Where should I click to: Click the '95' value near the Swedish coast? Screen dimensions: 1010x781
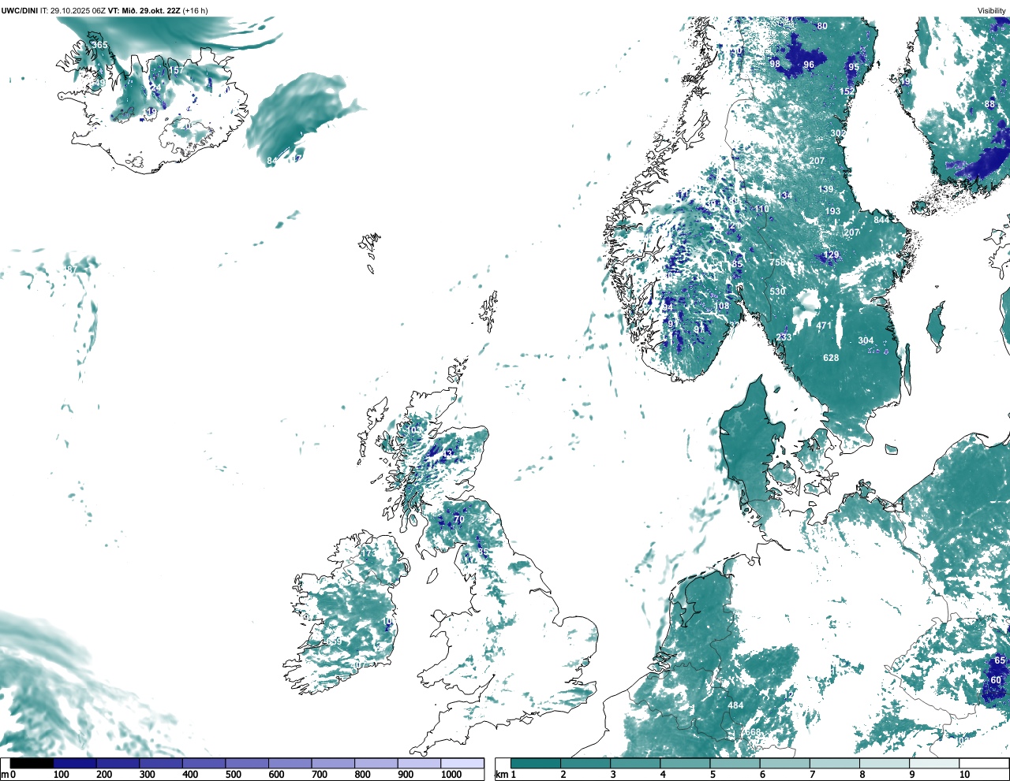pos(854,68)
